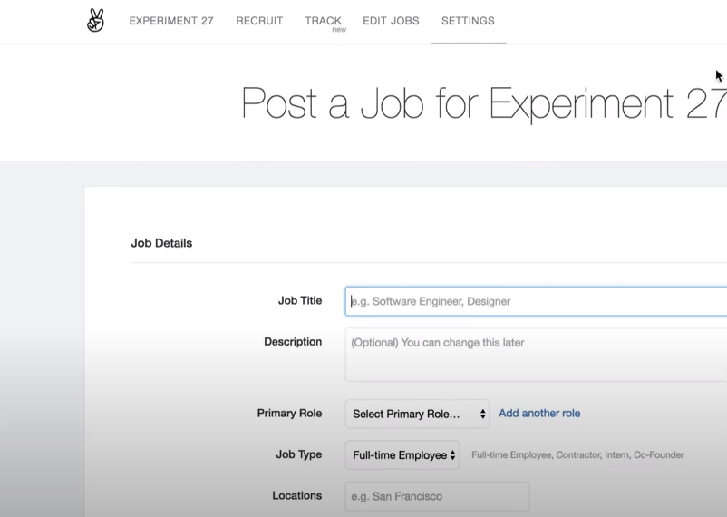Image resolution: width=727 pixels, height=517 pixels.
Task: Click the job type options hint text
Action: coord(577,455)
